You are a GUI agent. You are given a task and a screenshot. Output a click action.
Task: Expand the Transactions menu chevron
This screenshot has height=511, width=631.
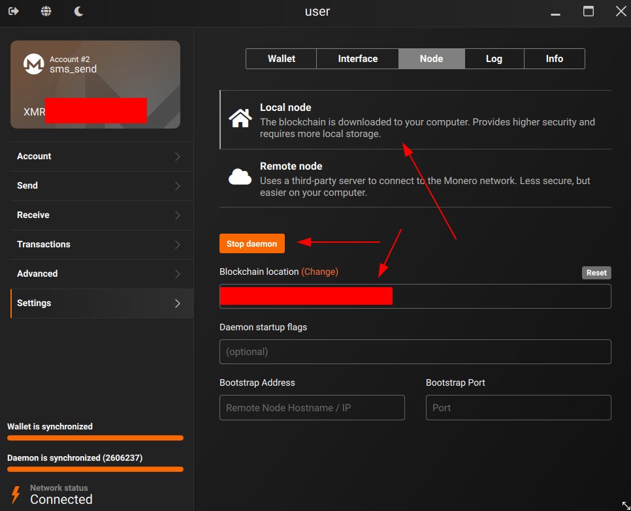tap(178, 245)
